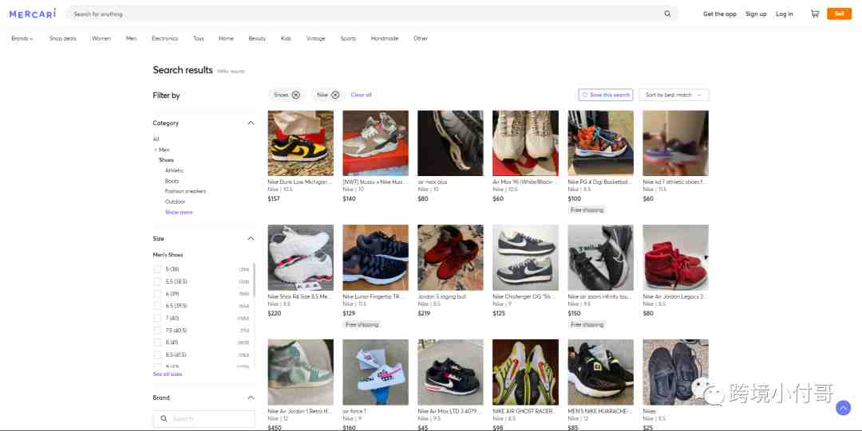Click Show more under Category
This screenshot has width=862, height=431.
click(x=179, y=212)
